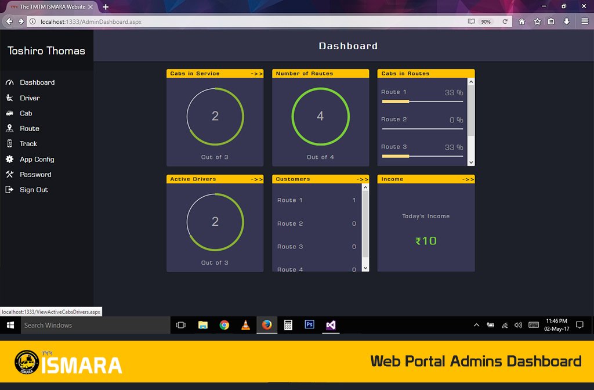The image size is (594, 390).
Task: Click the Customers list scroll-down arrow
Action: 365,268
